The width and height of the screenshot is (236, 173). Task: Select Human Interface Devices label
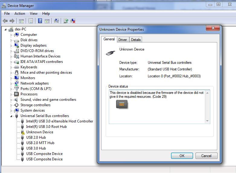click(40, 56)
